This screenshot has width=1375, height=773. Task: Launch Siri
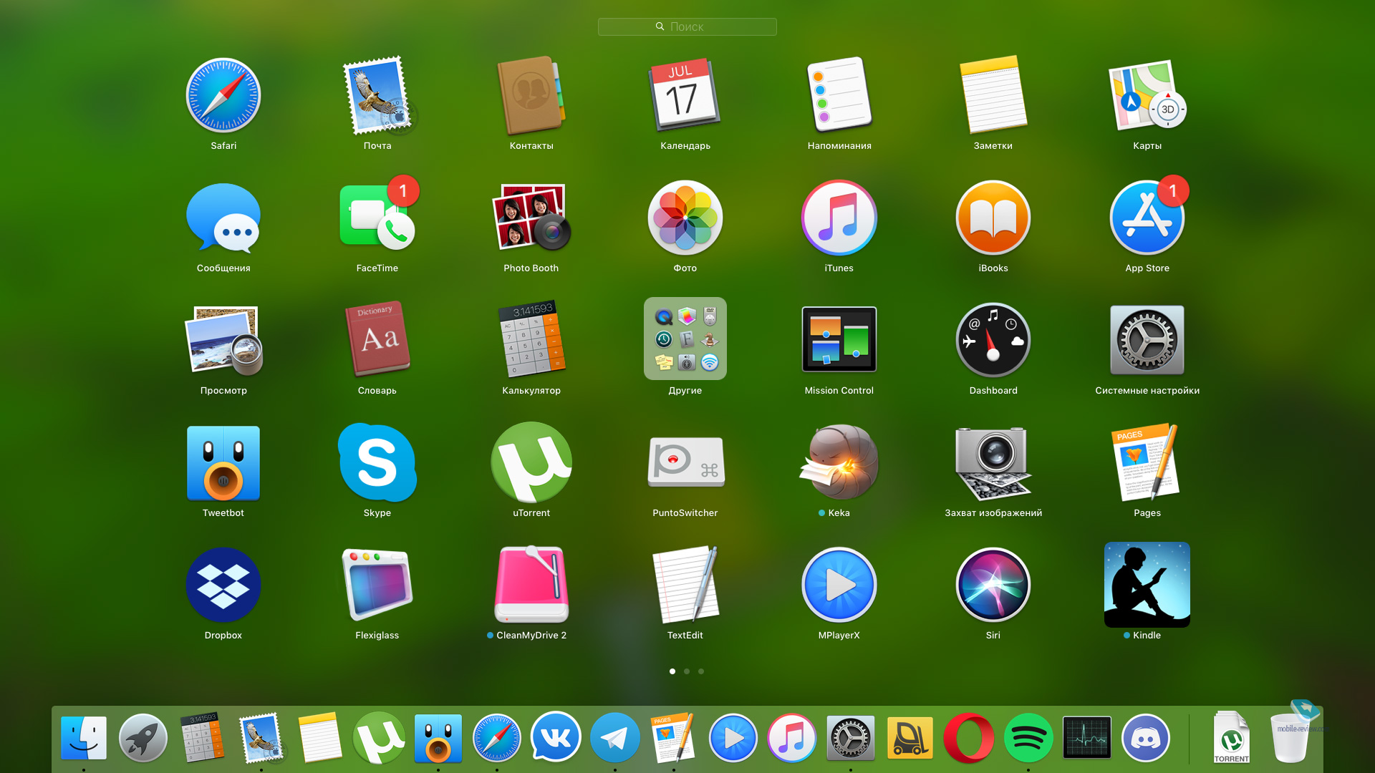(993, 585)
